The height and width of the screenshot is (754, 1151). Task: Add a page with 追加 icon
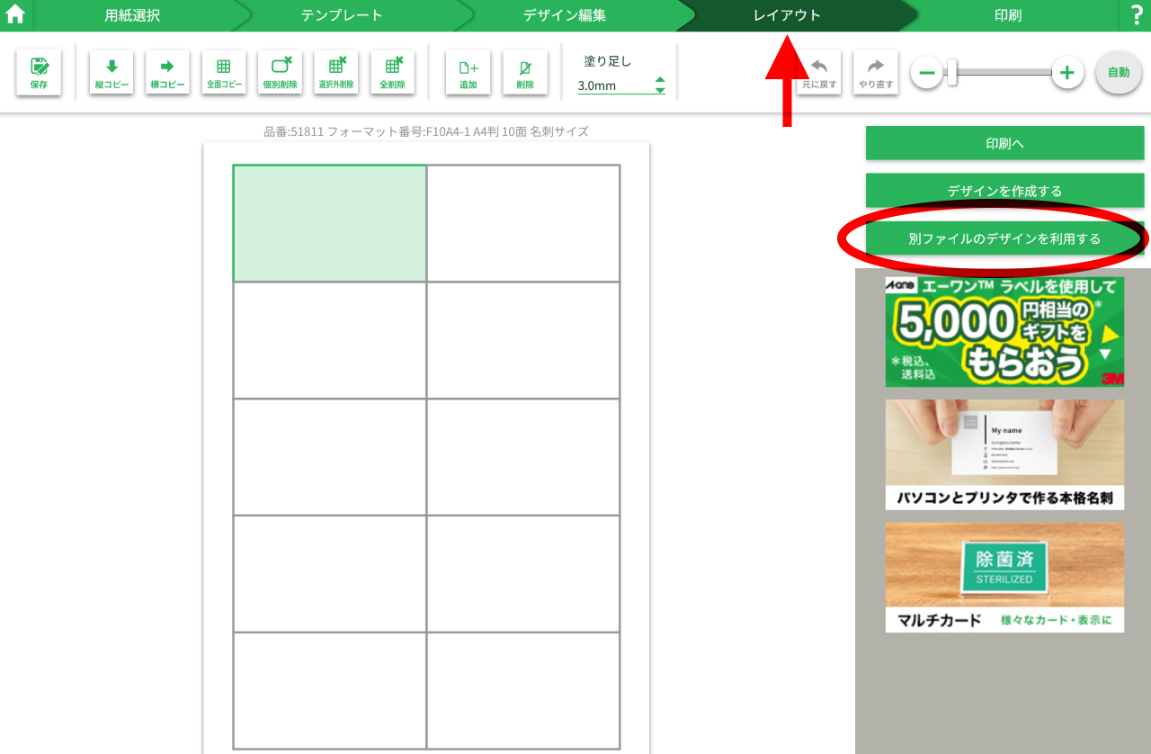coord(468,72)
